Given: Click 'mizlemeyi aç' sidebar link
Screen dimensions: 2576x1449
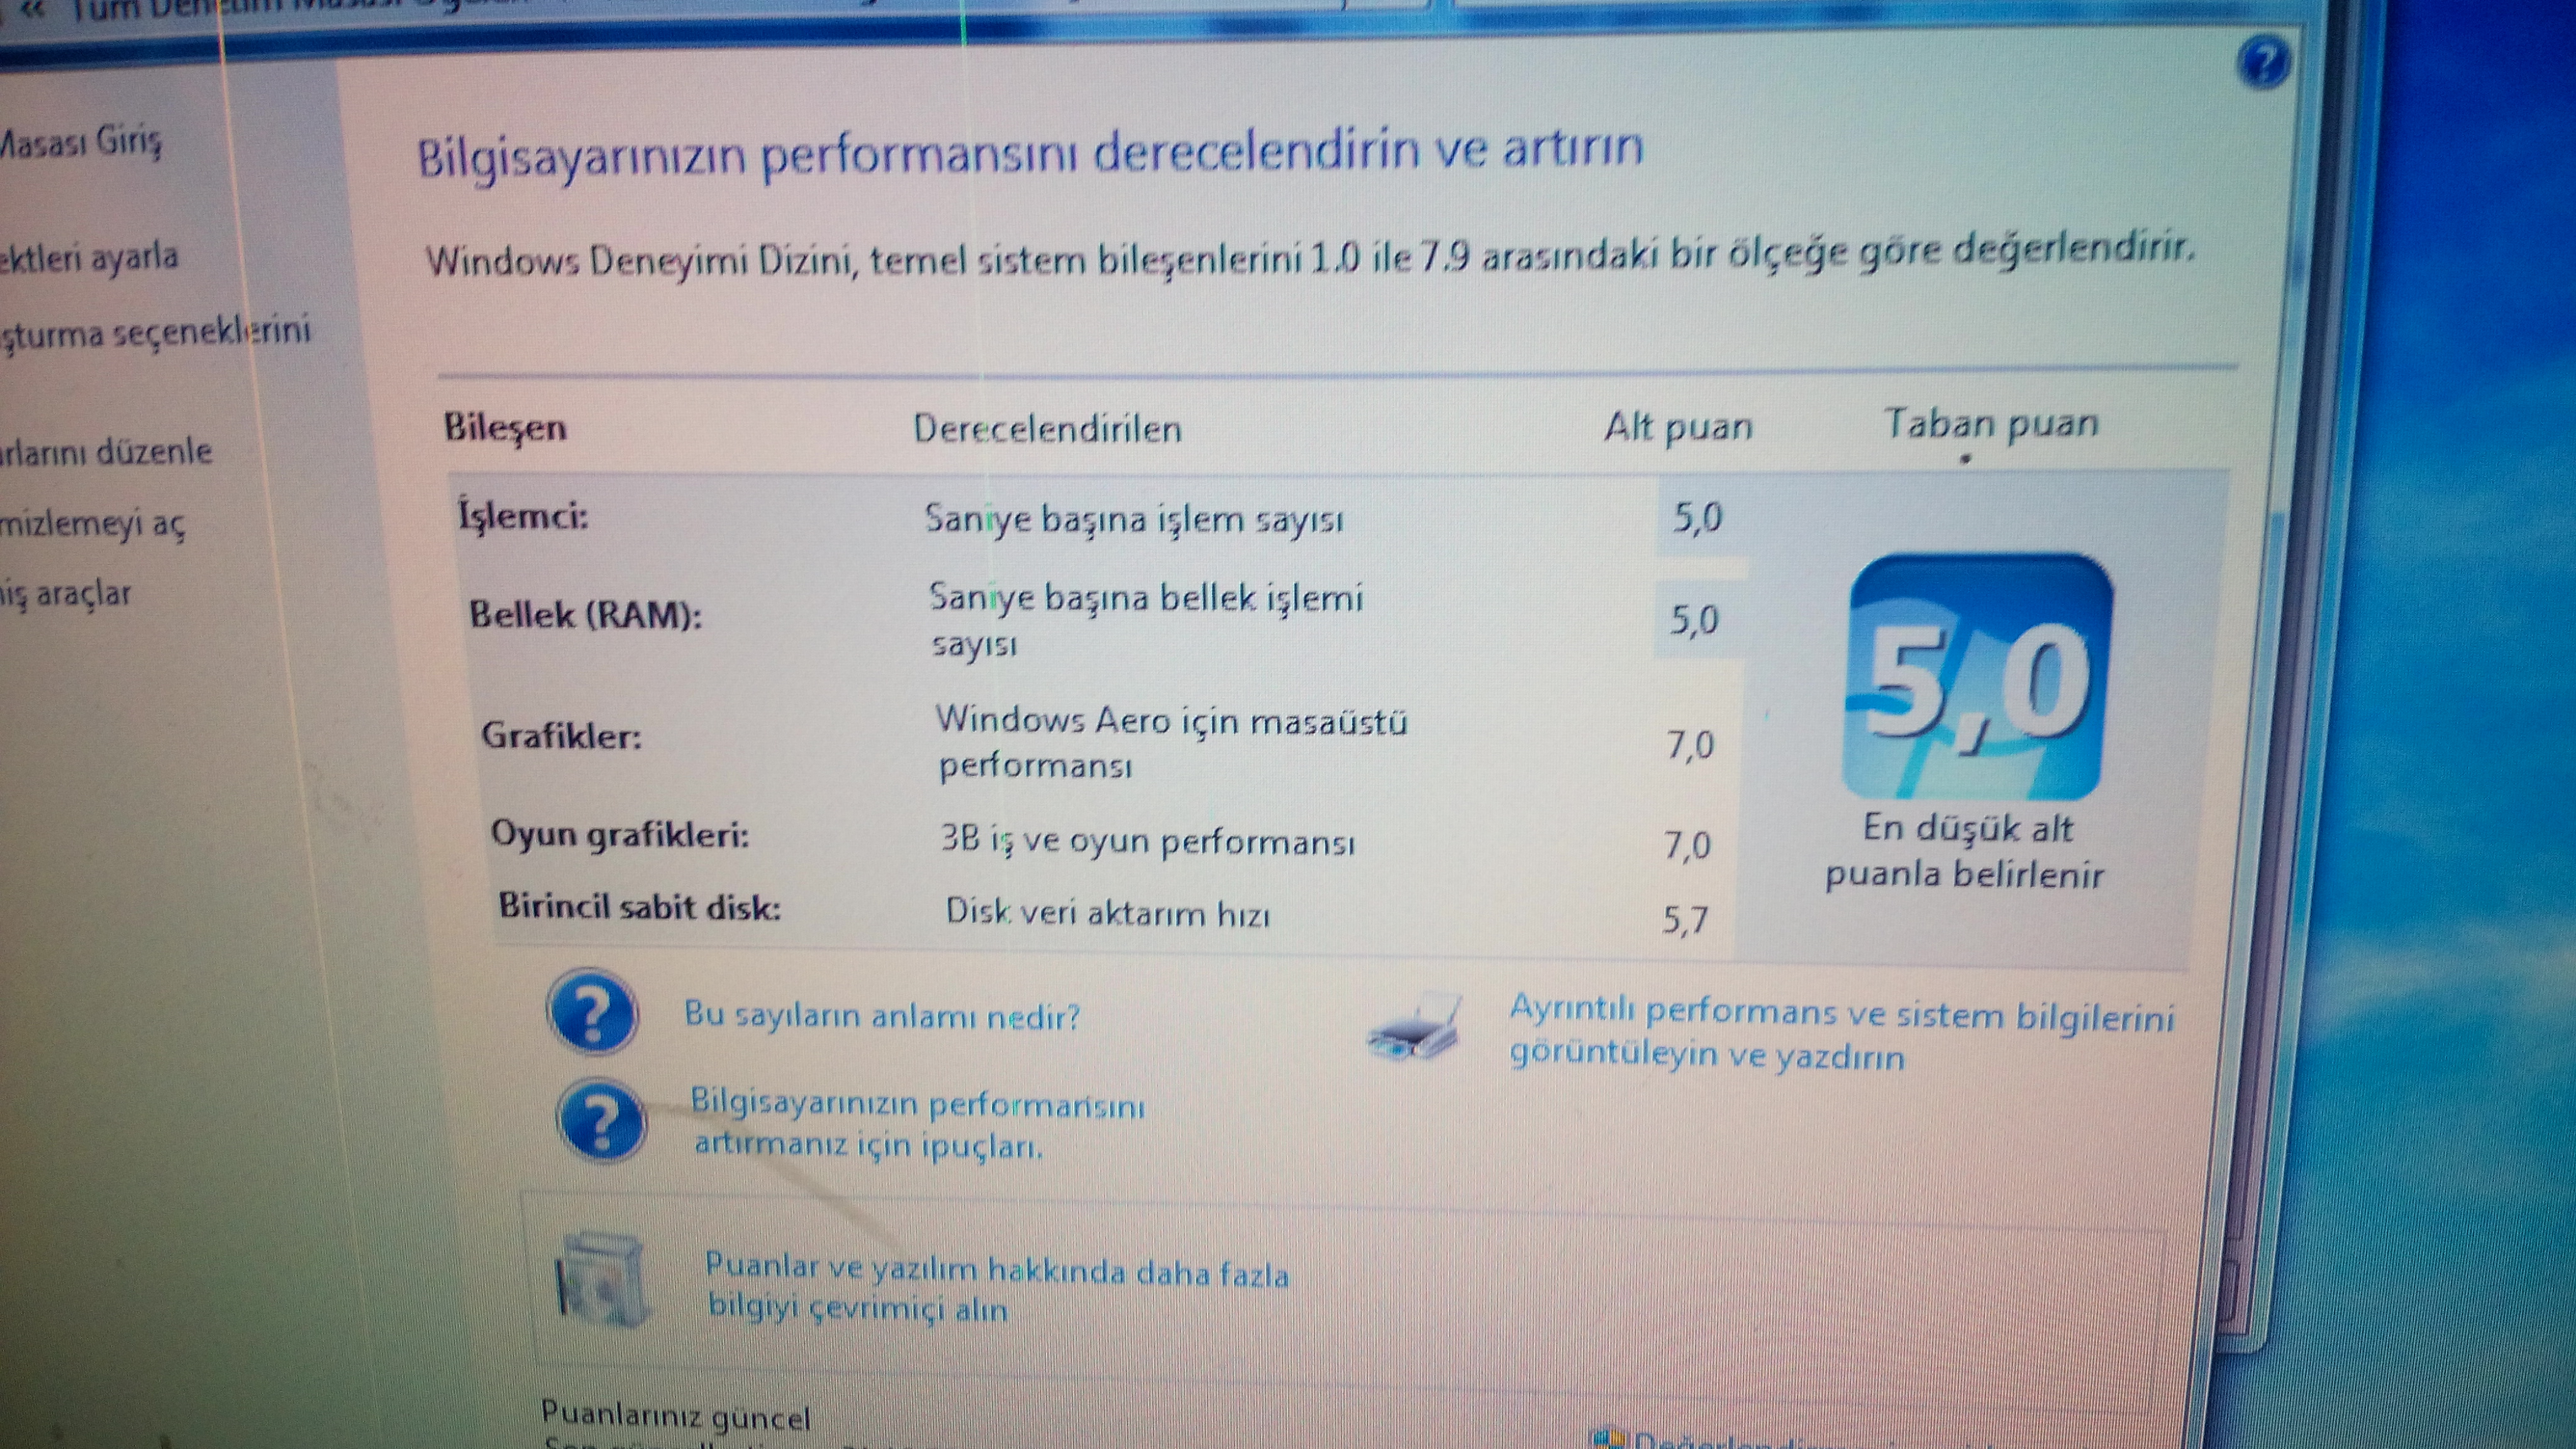Looking at the screenshot, I should (x=92, y=524).
